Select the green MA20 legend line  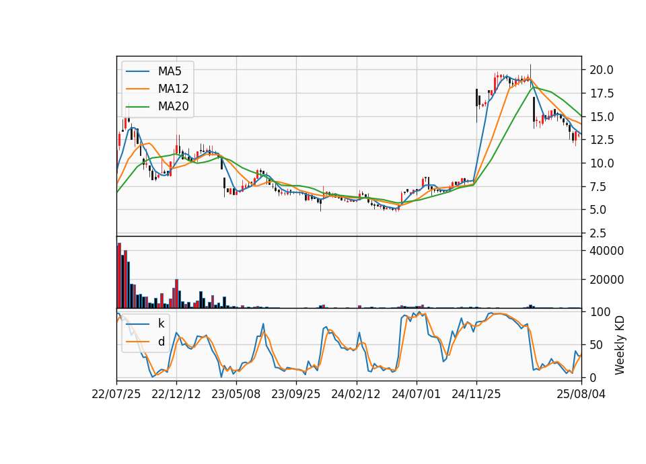pos(137,107)
